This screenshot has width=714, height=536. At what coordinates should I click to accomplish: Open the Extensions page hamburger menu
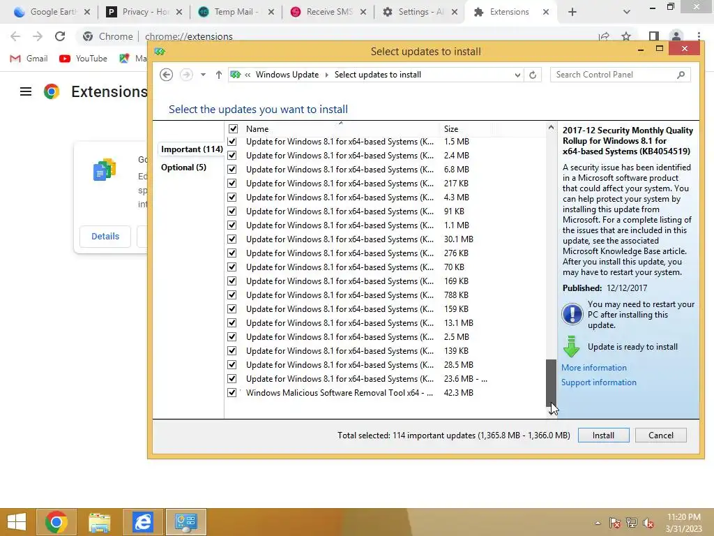pyautogui.click(x=26, y=91)
